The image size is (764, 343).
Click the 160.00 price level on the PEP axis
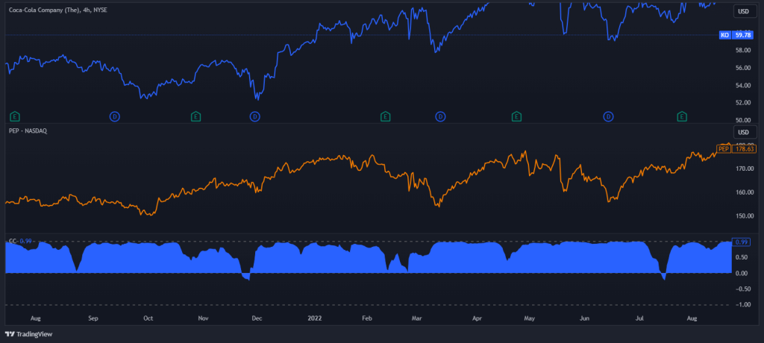coord(743,192)
